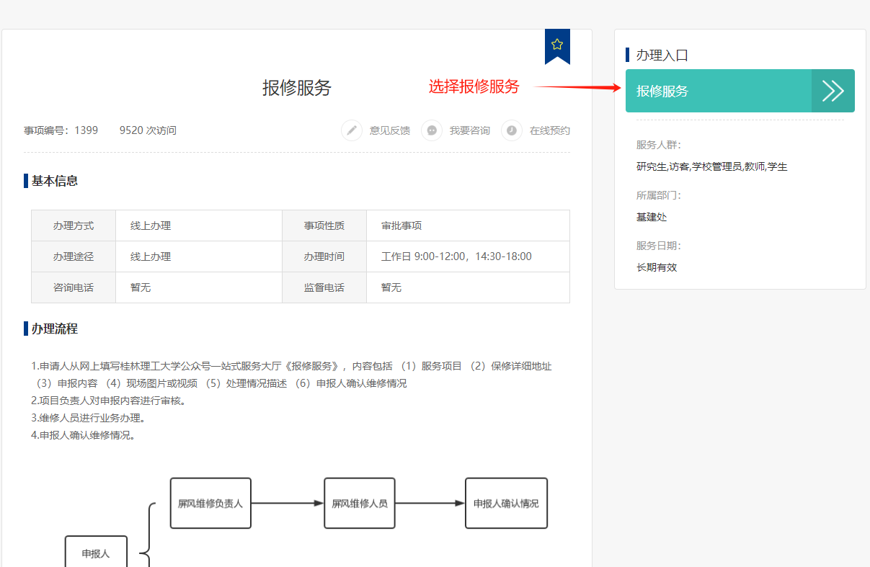Open the 在线预约 text link
Viewport: 870px width, 567px height.
549,130
